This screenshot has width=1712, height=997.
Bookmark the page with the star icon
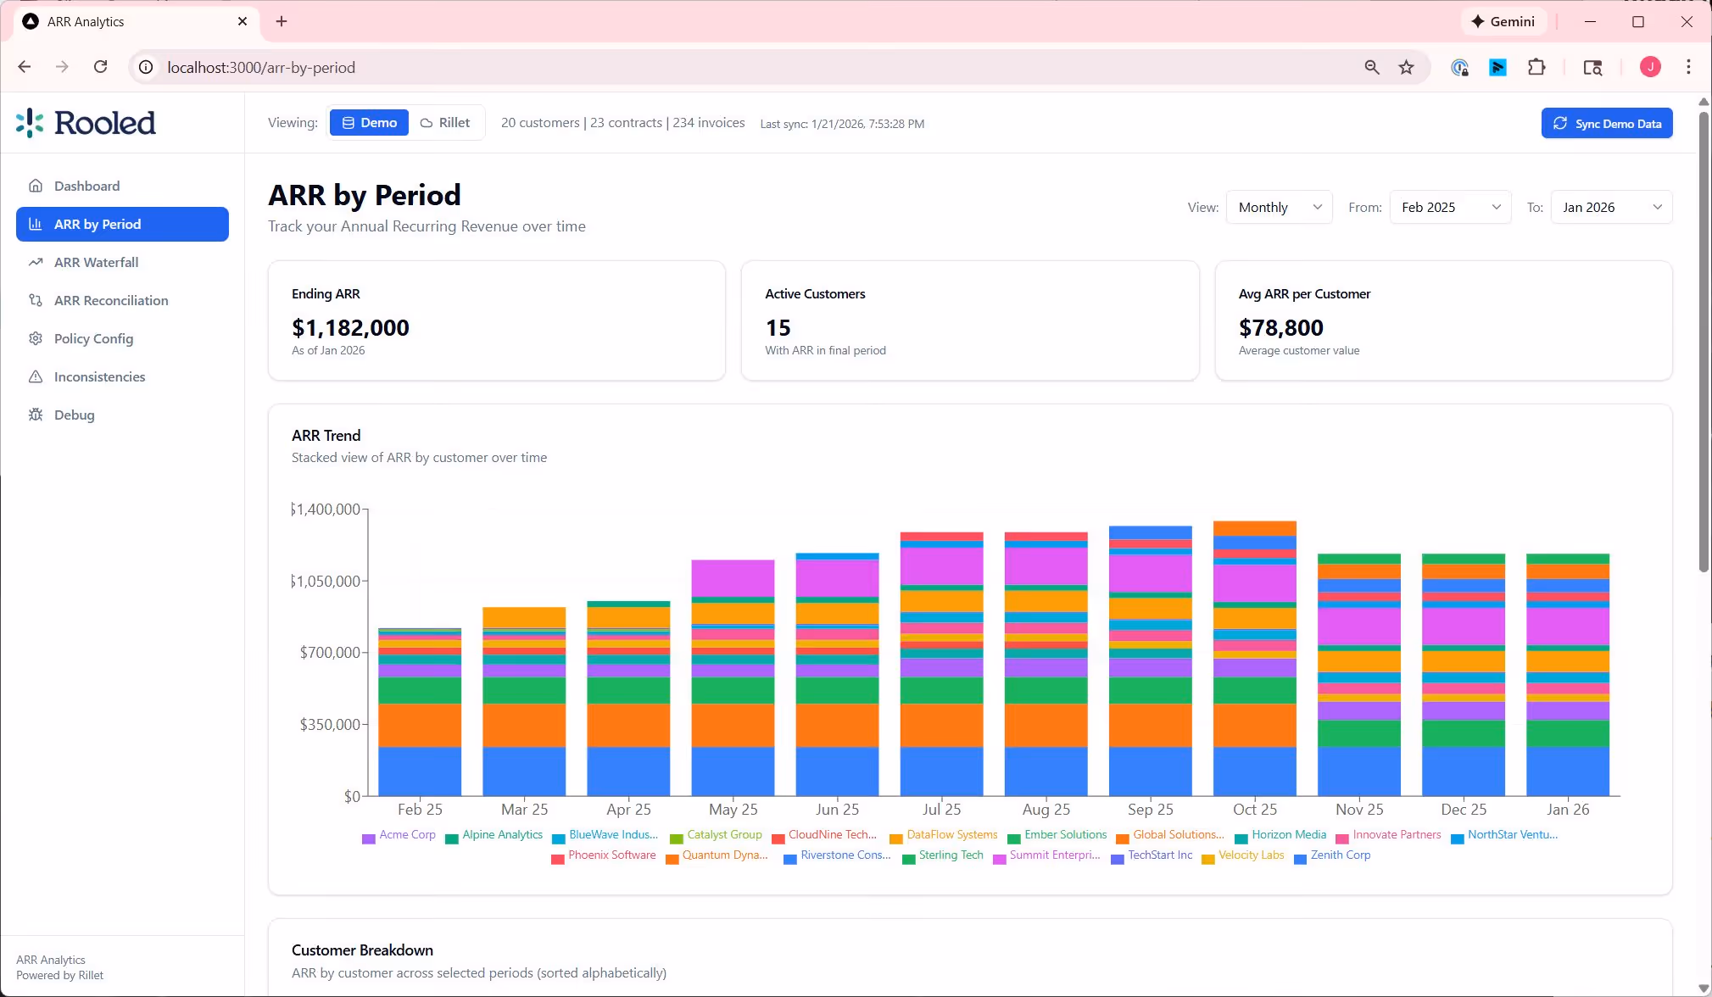(x=1407, y=67)
